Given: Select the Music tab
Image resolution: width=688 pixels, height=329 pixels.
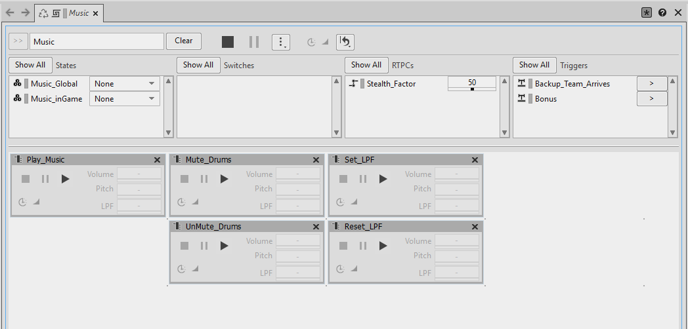Looking at the screenshot, I should click(78, 13).
